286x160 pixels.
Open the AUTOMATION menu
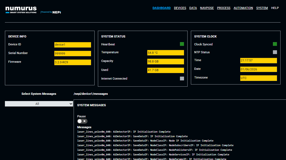243,8
